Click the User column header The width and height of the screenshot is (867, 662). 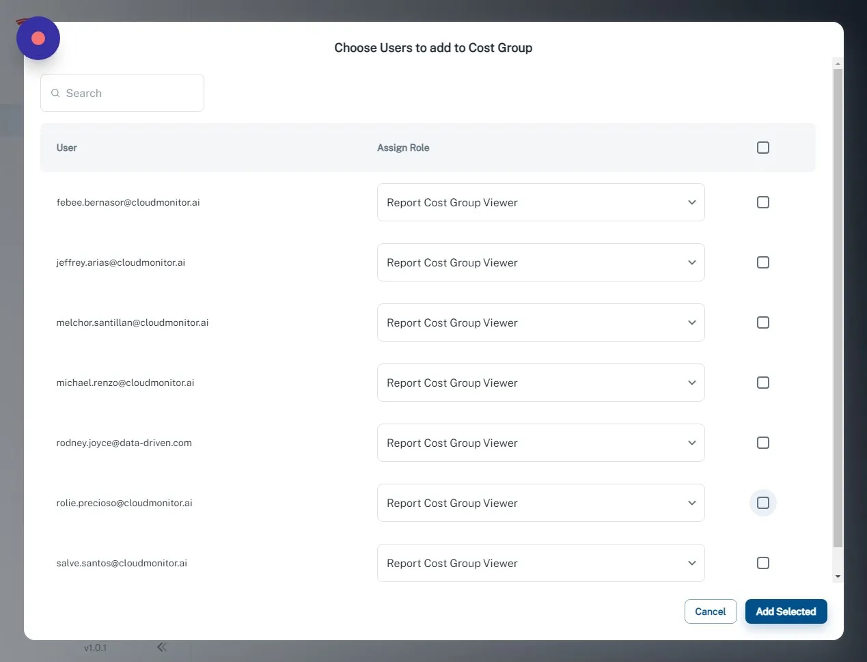[x=66, y=148]
